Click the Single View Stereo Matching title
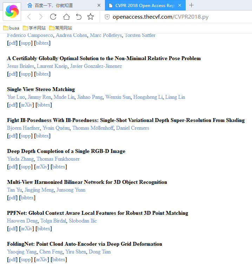Screen dimensions: 252x264 coord(41,89)
